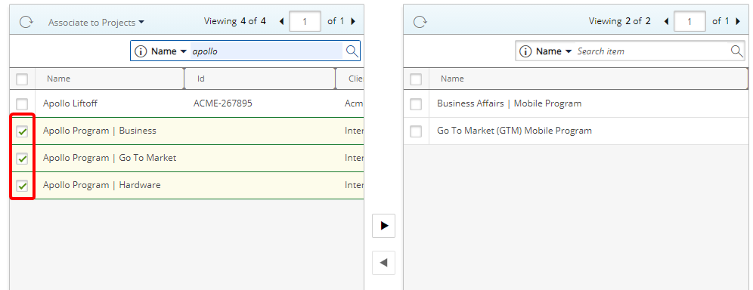Sort by the Id column header

tap(259, 79)
